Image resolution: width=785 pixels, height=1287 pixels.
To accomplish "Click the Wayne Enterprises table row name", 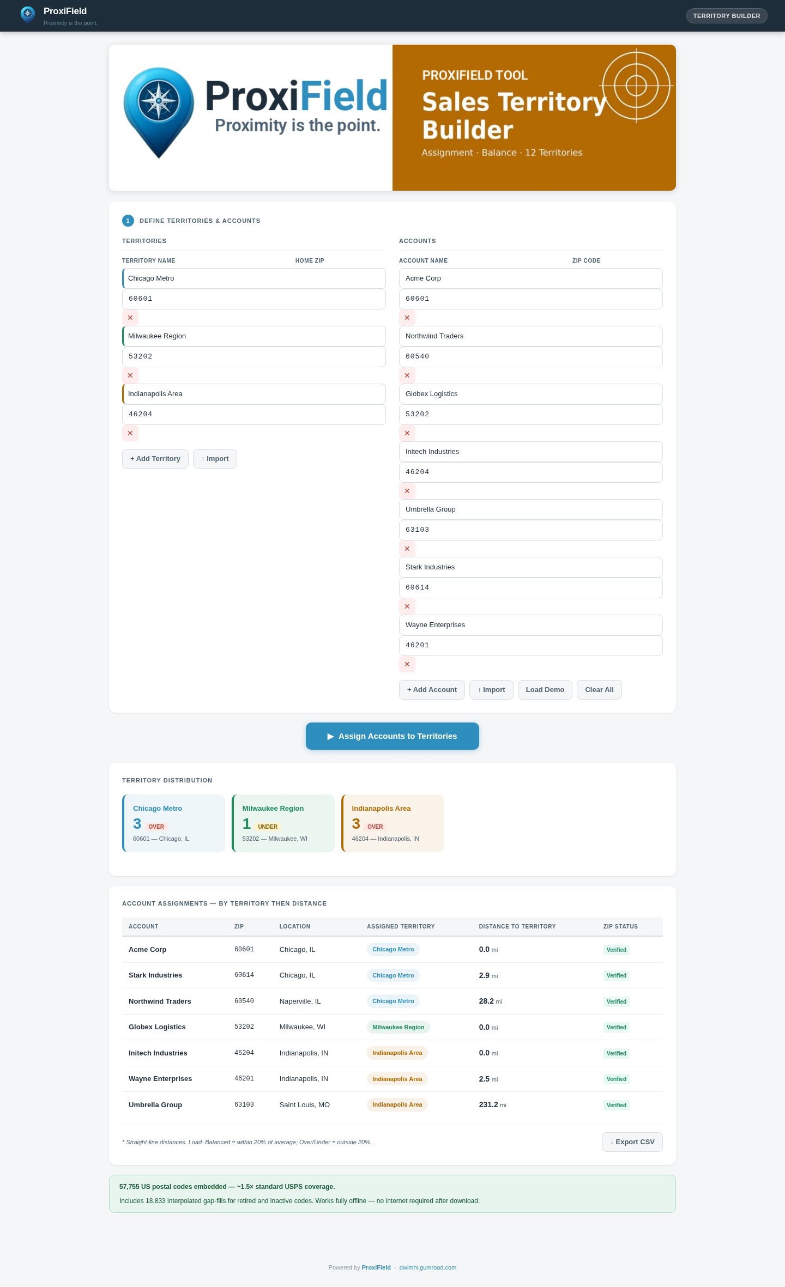I will tap(160, 1079).
